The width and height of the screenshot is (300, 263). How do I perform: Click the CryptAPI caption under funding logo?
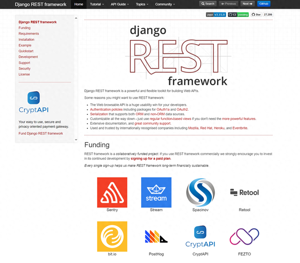coord(200,254)
